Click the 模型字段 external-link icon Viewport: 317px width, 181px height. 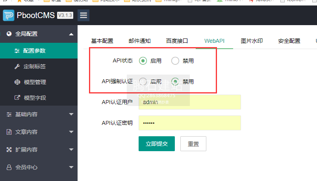[17, 98]
